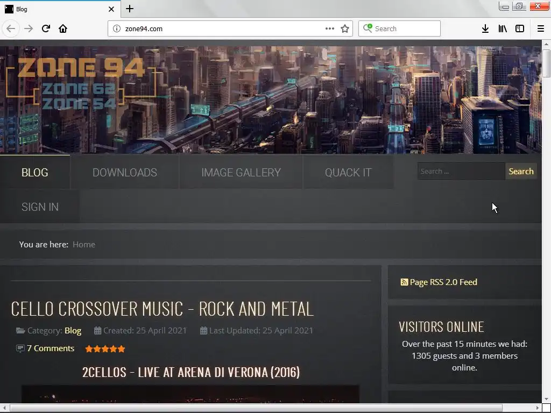The height and width of the screenshot is (413, 551).
Task: Click the search engine magnifier icon
Action: [x=368, y=28]
